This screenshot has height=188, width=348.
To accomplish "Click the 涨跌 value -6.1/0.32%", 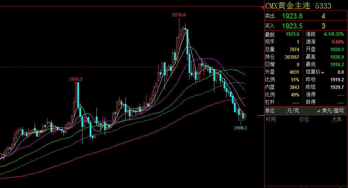I will point(333,34).
